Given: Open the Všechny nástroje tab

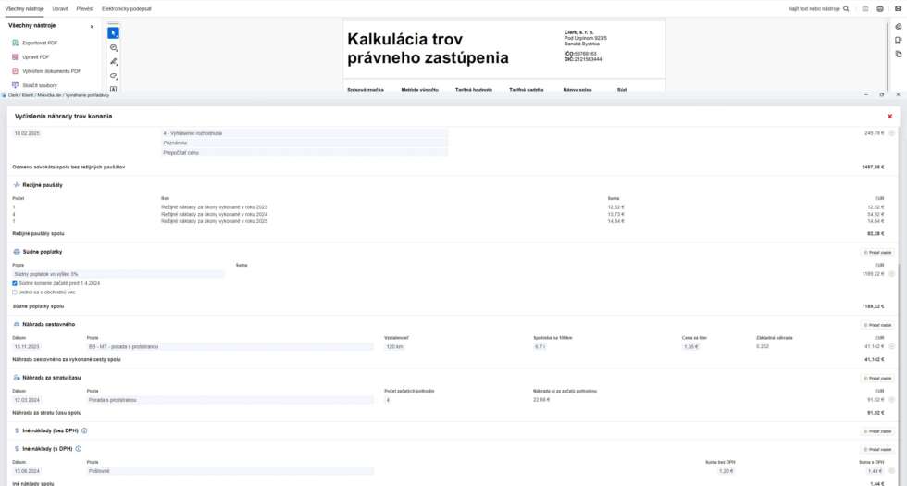Looking at the screenshot, I should pos(24,8).
